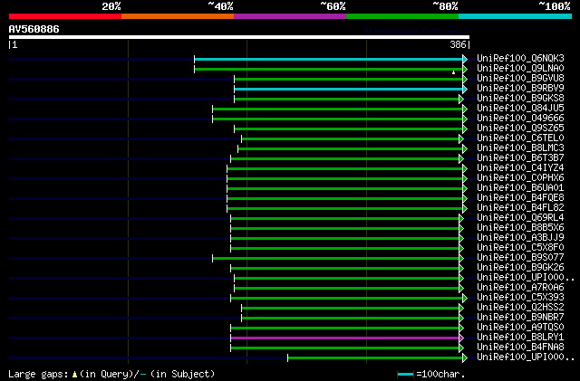Open the UniRef100_Q2HSS2 hit link

pyautogui.click(x=520, y=308)
